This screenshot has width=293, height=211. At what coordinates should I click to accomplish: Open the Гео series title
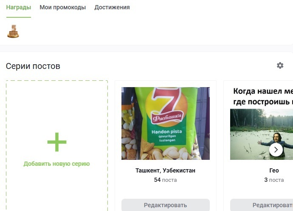click(x=274, y=170)
